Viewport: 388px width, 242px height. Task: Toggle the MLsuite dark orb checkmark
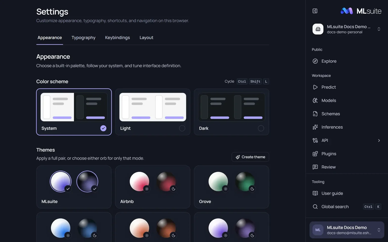click(x=95, y=189)
